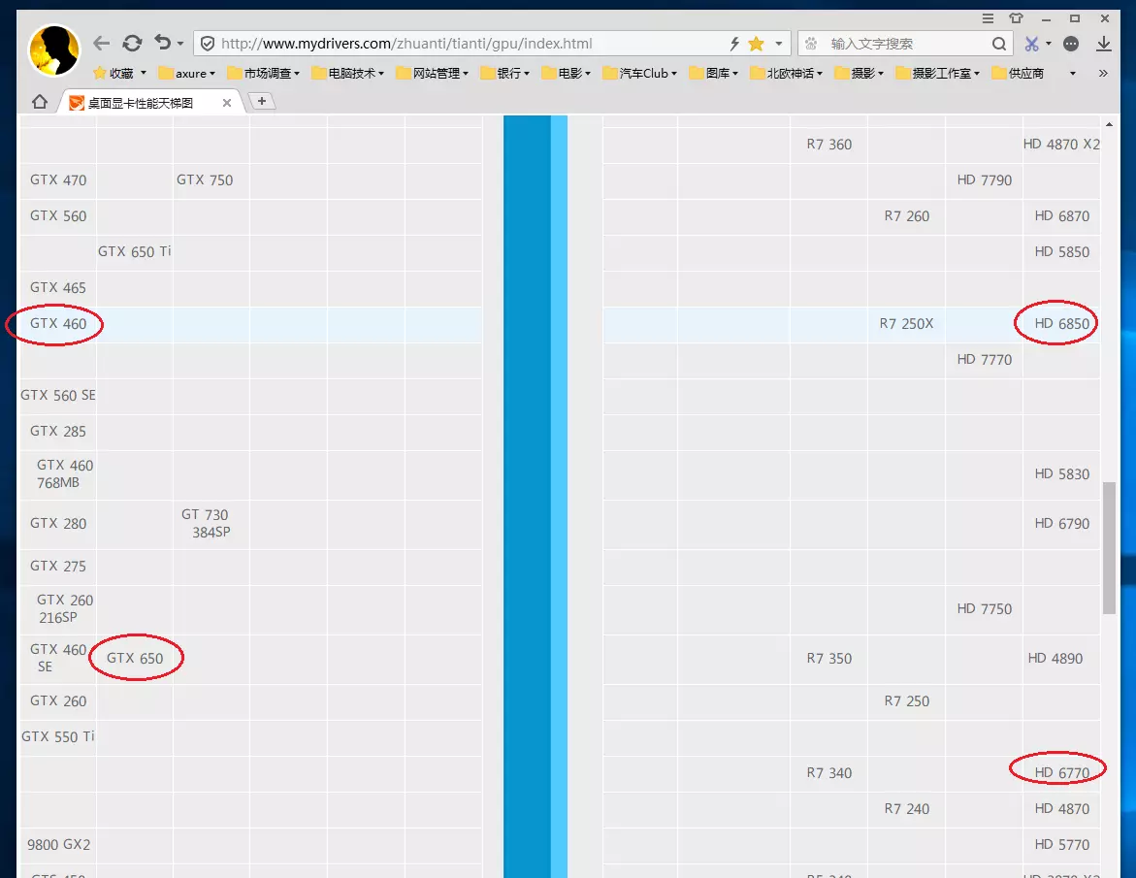The width and height of the screenshot is (1136, 878).
Task: Click the R7 360 cell
Action: click(829, 145)
